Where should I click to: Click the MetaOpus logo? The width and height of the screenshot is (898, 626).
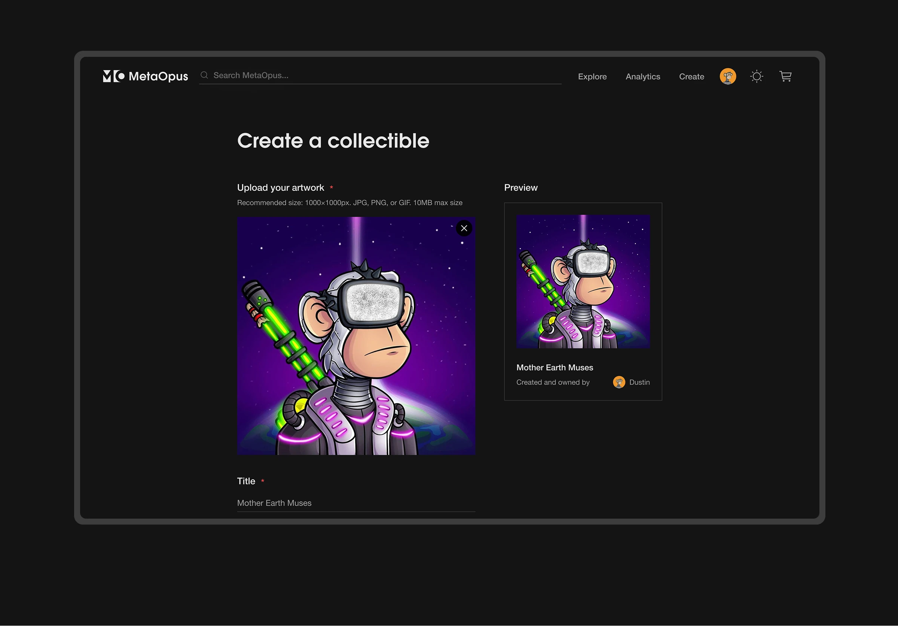click(x=145, y=76)
